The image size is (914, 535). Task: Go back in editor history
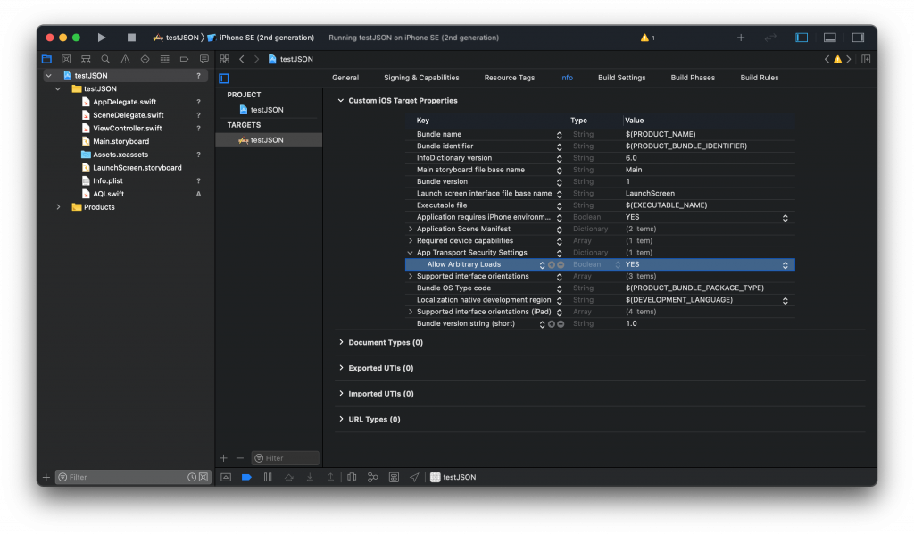point(242,59)
